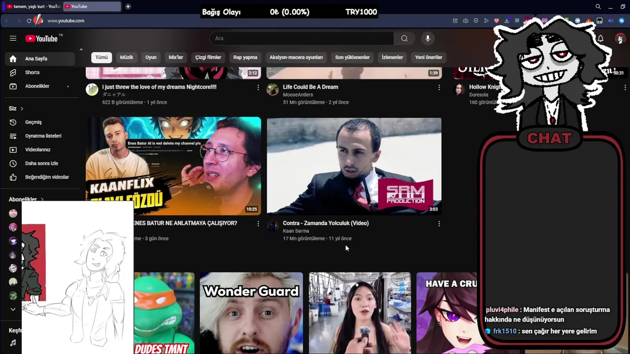Open the Nightcore video's channel avatar
Viewport: 630px width, 354px height.
[x=92, y=89]
